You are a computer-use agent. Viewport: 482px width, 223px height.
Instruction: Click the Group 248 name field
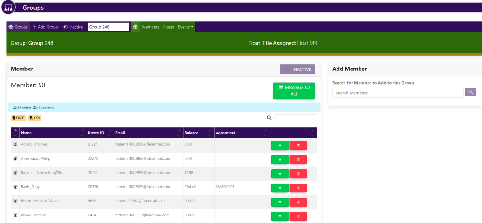point(108,27)
